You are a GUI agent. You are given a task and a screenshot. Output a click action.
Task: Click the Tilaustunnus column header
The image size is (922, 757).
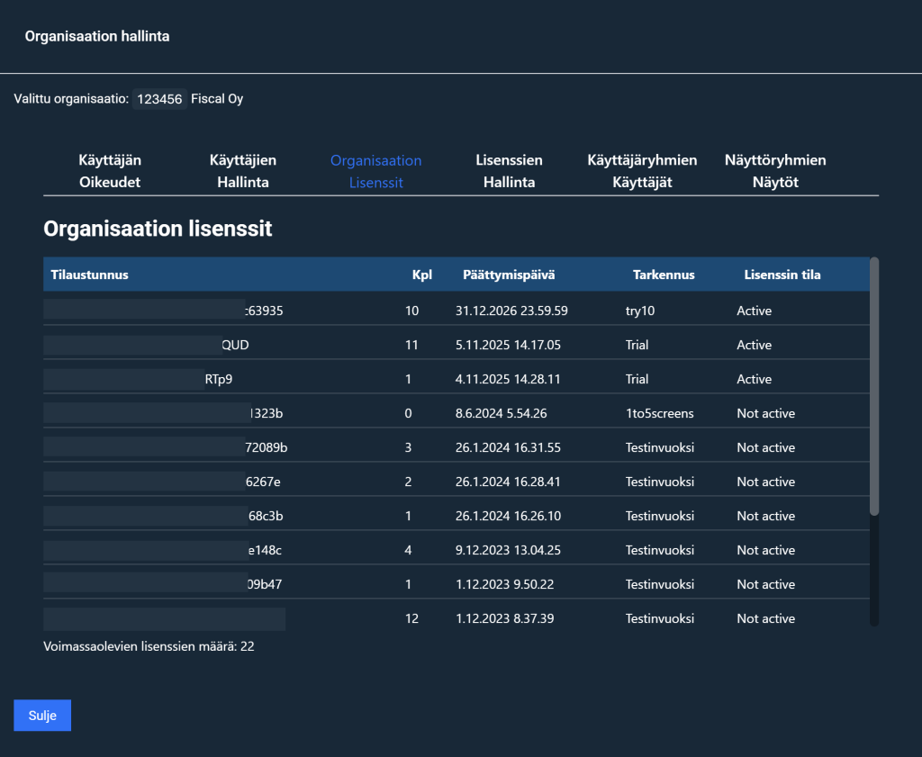(90, 275)
